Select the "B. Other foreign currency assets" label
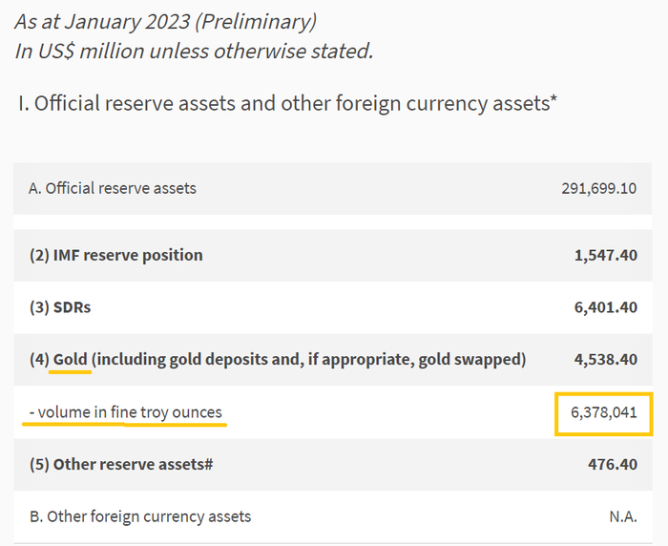The height and width of the screenshot is (546, 668). click(x=139, y=516)
